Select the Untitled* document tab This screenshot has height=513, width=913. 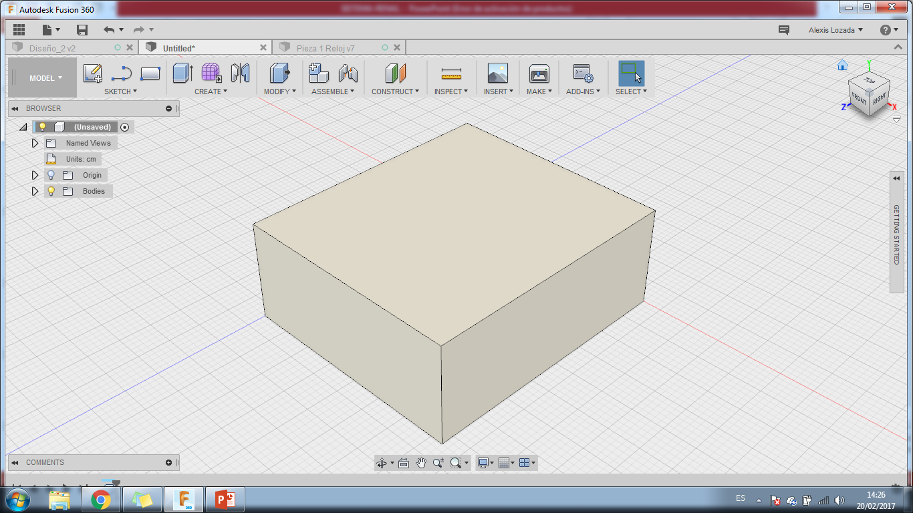tap(179, 48)
